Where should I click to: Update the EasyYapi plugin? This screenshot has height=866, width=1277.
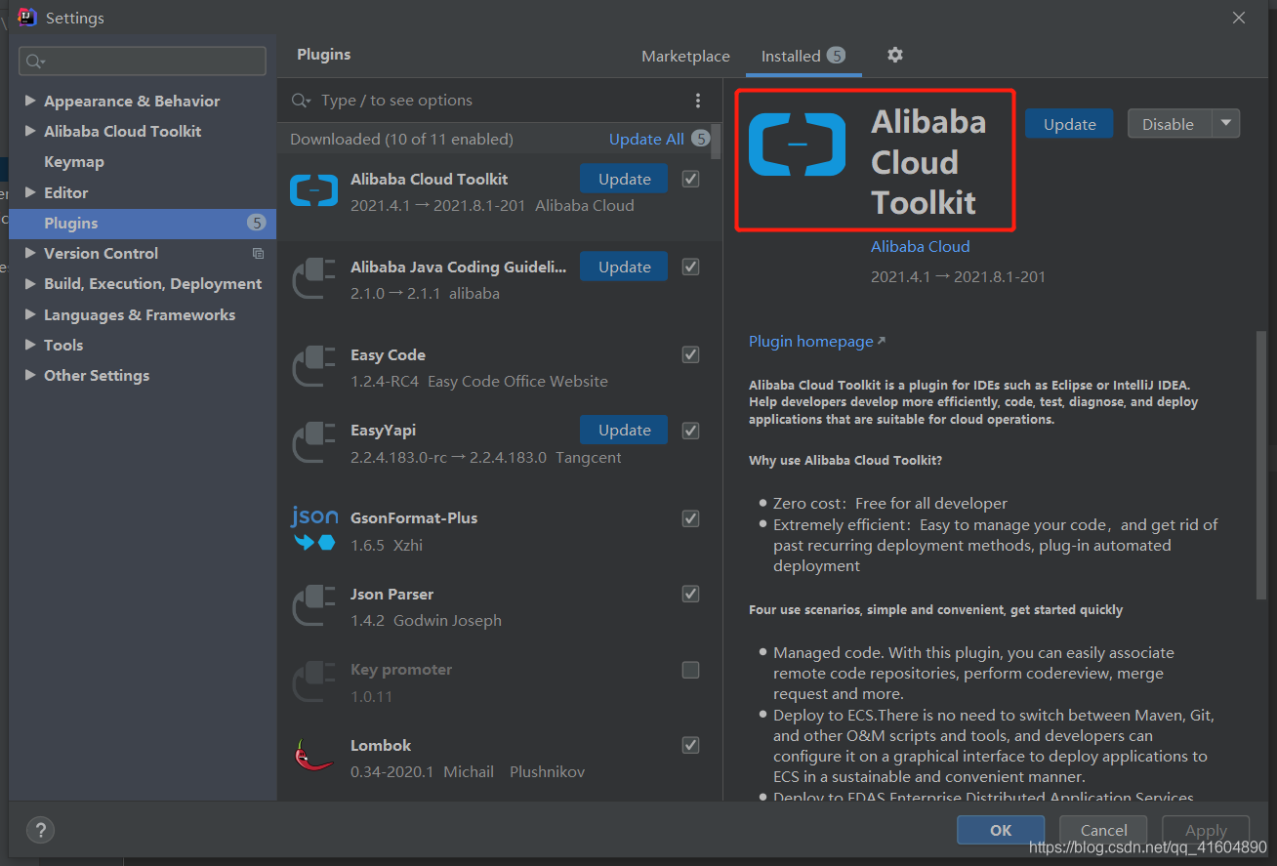click(x=624, y=431)
